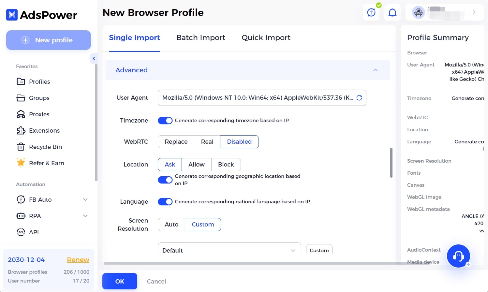
Task: Toggle timezone based on IP switch
Action: click(165, 121)
